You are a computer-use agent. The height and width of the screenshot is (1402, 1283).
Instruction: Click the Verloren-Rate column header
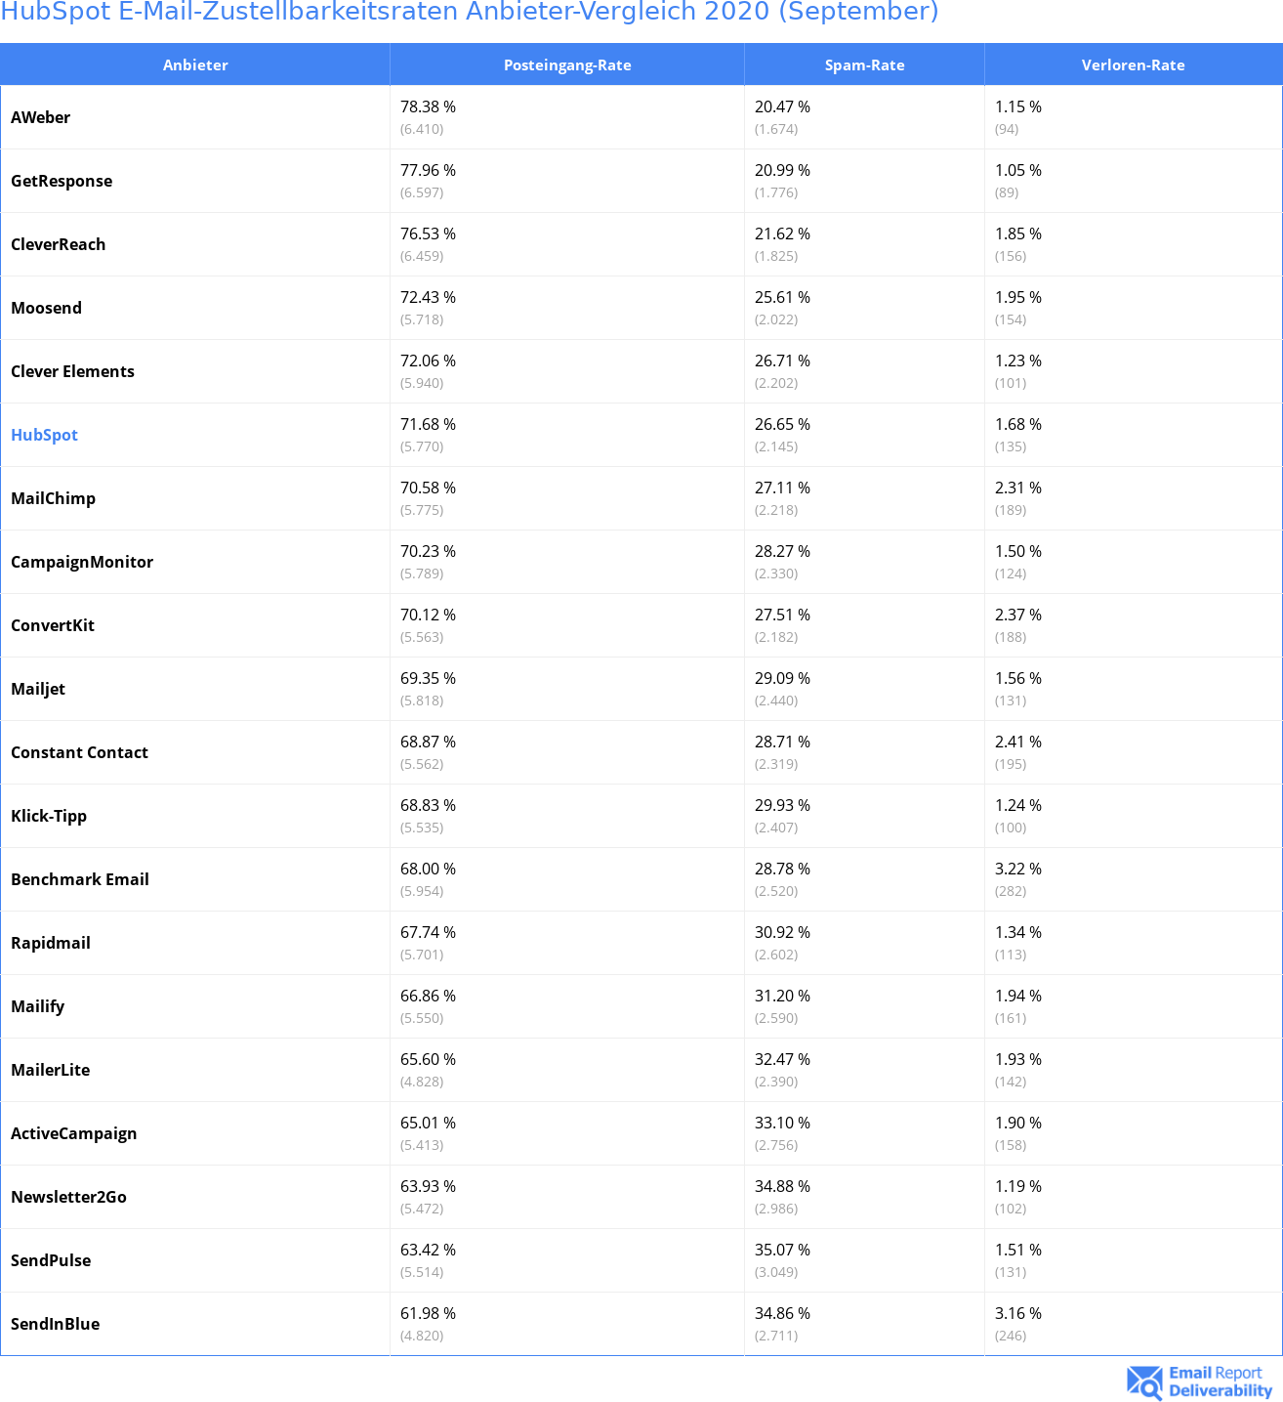point(1133,64)
